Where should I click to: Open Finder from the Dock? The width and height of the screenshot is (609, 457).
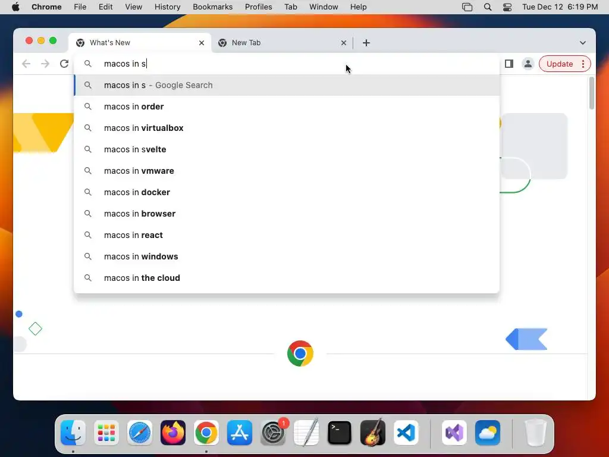pyautogui.click(x=73, y=433)
